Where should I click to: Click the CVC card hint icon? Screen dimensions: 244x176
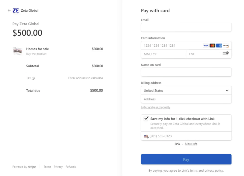[225, 53]
